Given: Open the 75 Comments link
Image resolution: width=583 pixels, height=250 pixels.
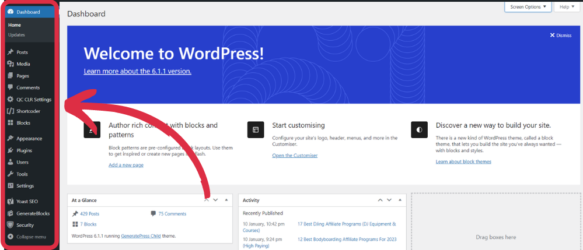Looking at the screenshot, I should [172, 214].
